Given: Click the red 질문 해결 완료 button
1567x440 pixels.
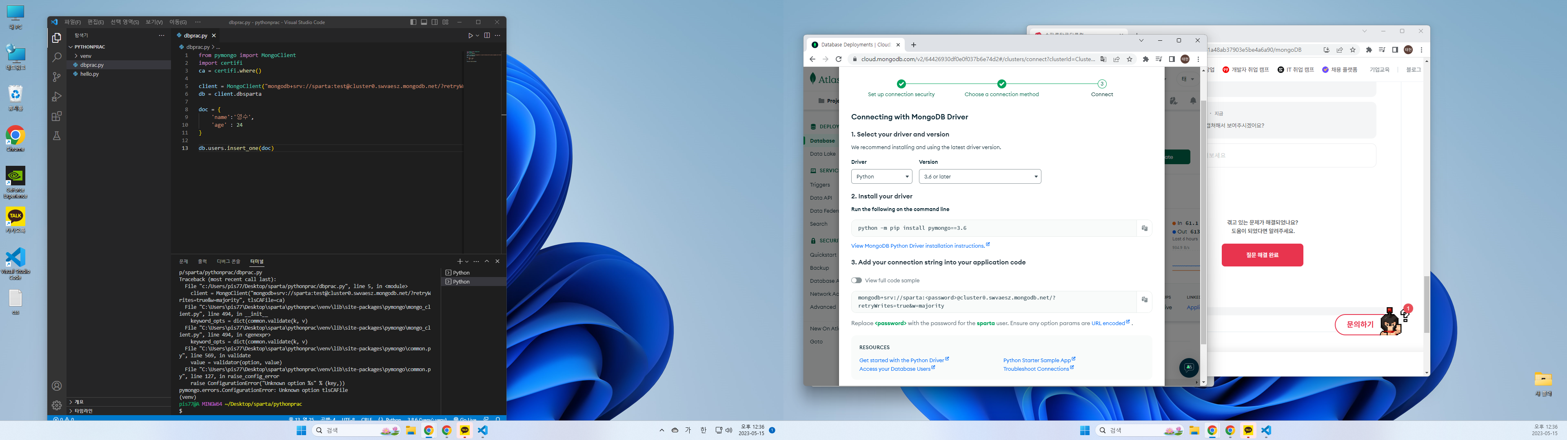Looking at the screenshot, I should point(1262,255).
